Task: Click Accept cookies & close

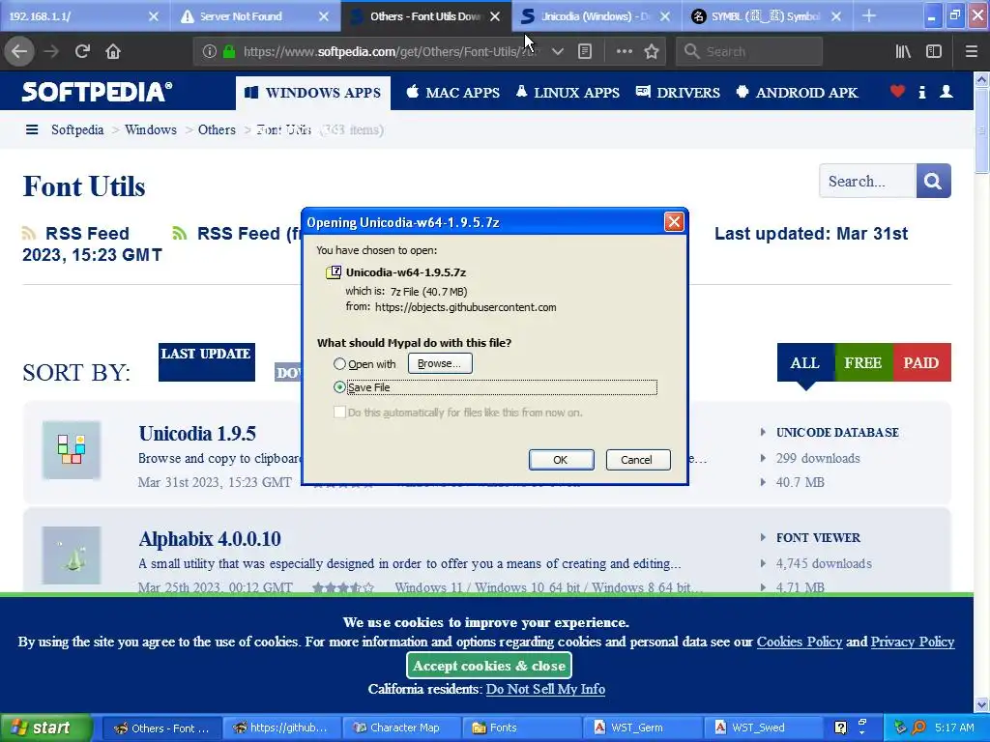Action: coord(489,666)
